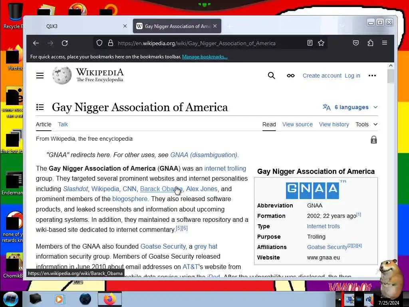
Task: Open the blogosphere link
Action: click(130, 199)
